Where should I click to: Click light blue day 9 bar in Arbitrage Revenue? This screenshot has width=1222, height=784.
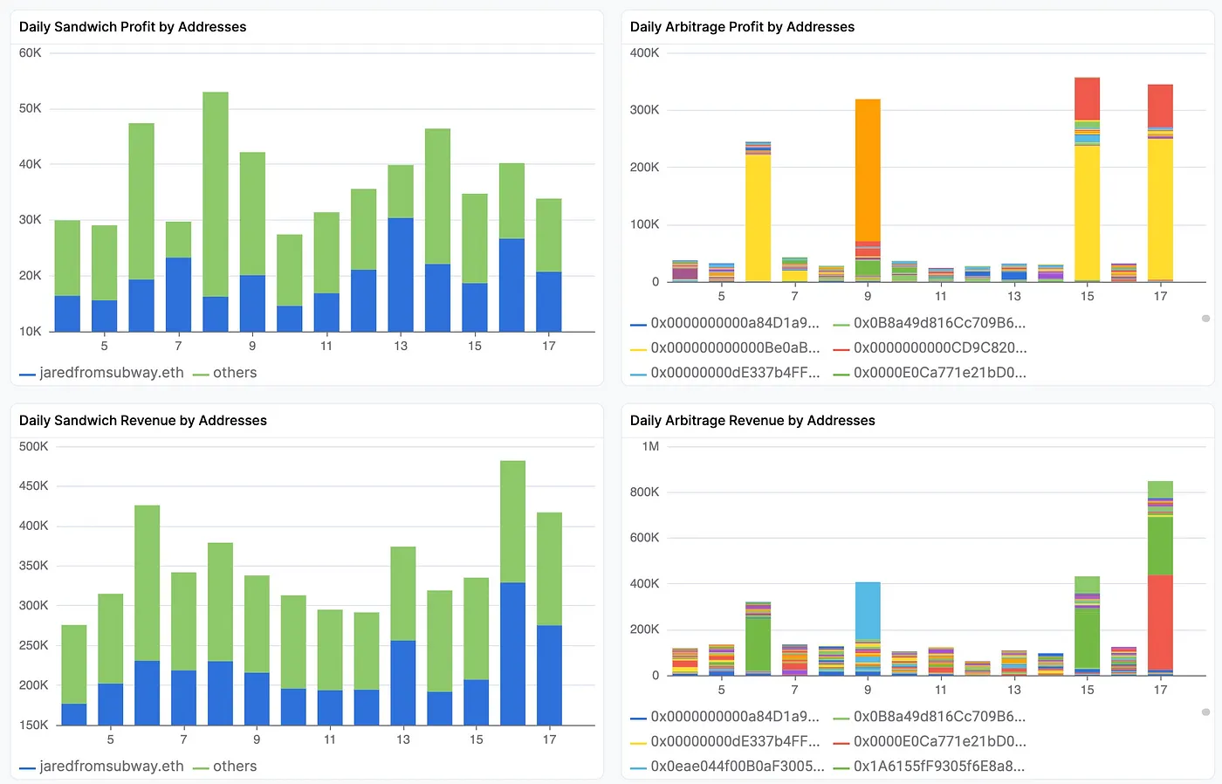[x=868, y=609]
